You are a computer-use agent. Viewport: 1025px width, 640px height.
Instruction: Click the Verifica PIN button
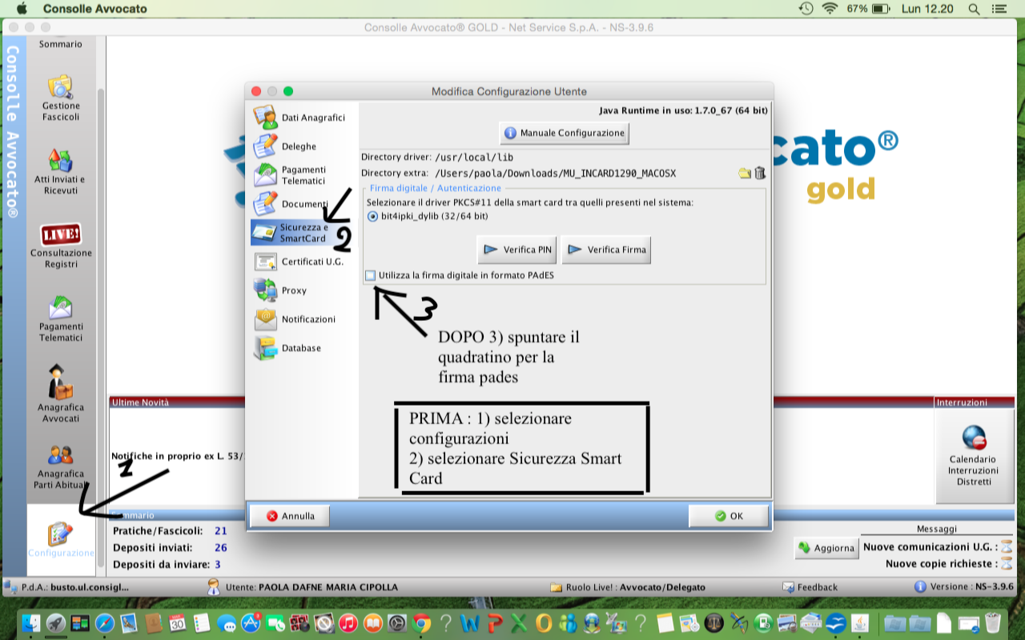tap(517, 250)
